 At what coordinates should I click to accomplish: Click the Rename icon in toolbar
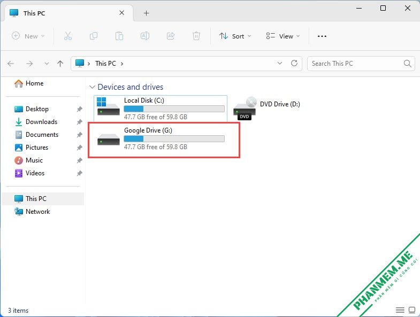pos(145,36)
